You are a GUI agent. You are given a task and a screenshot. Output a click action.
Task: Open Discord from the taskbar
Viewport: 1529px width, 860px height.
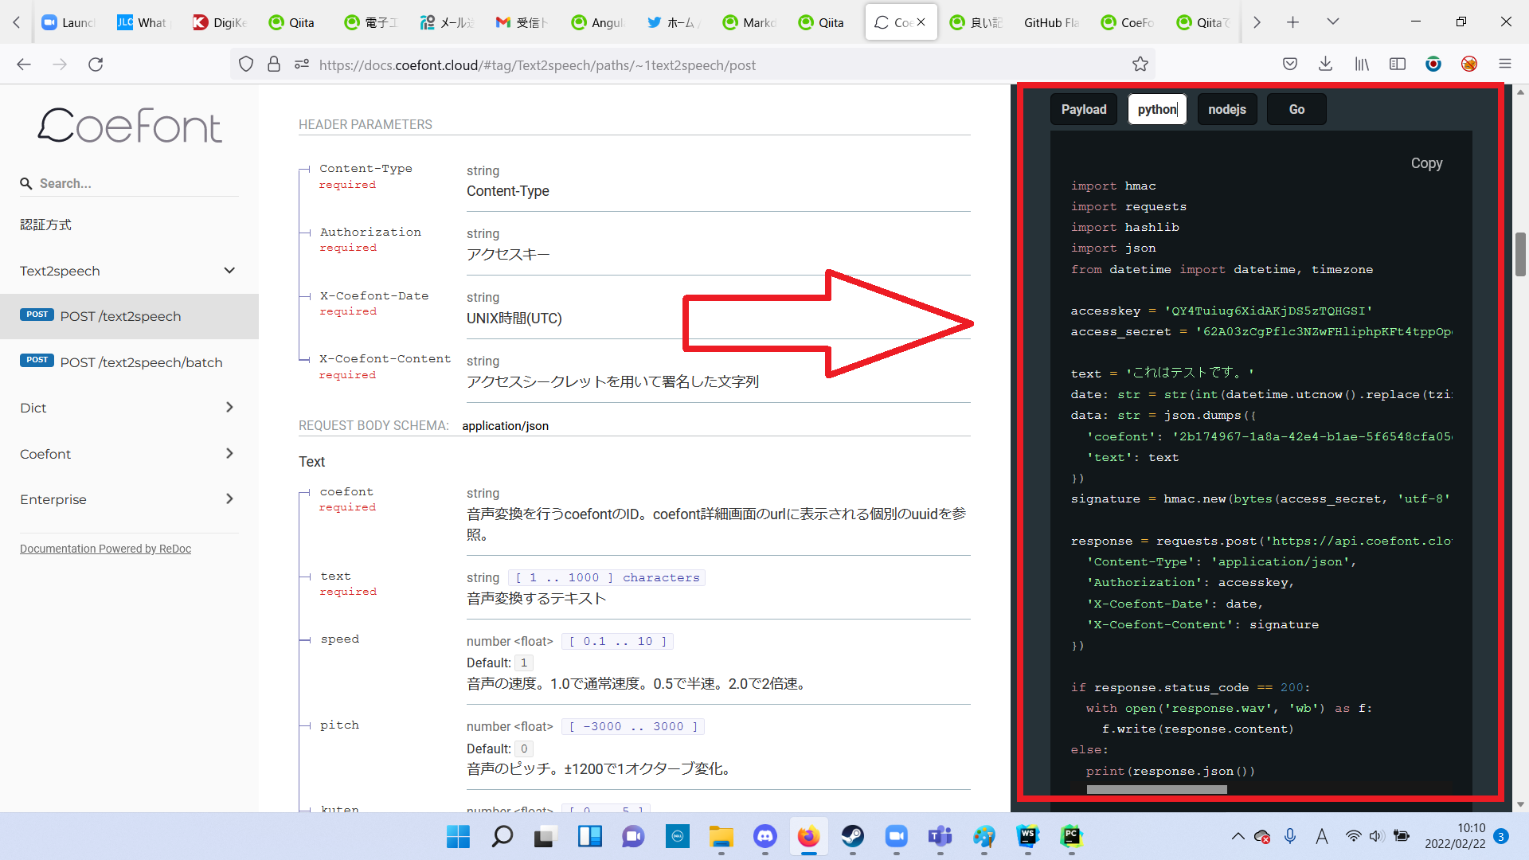tap(764, 836)
